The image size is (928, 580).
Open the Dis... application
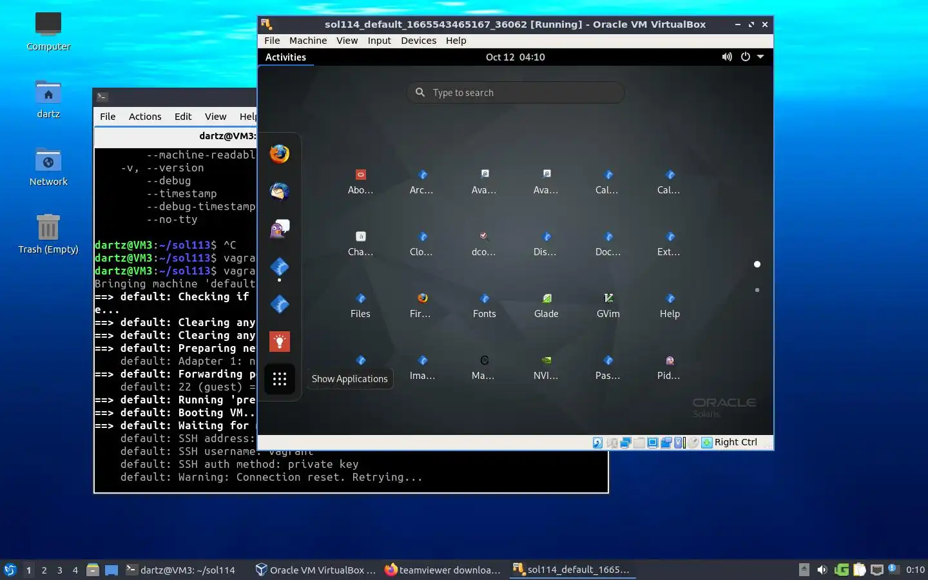546,244
